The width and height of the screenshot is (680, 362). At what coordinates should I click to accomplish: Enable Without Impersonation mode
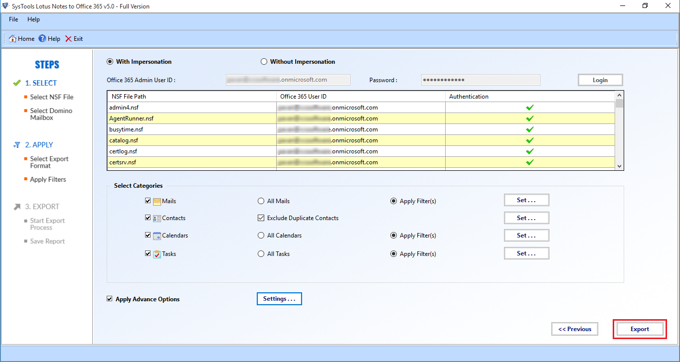point(264,61)
